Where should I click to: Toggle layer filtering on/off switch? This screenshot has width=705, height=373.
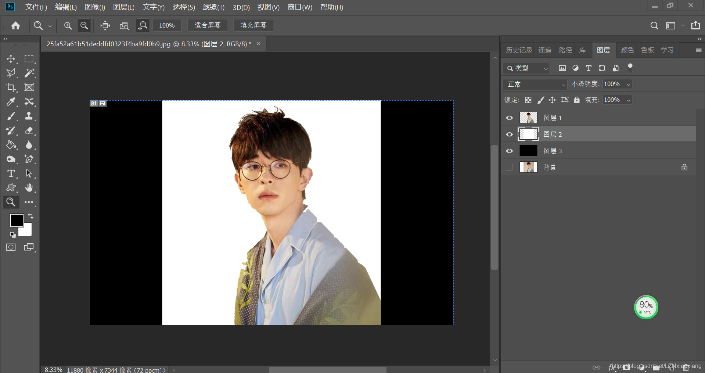[x=630, y=68]
